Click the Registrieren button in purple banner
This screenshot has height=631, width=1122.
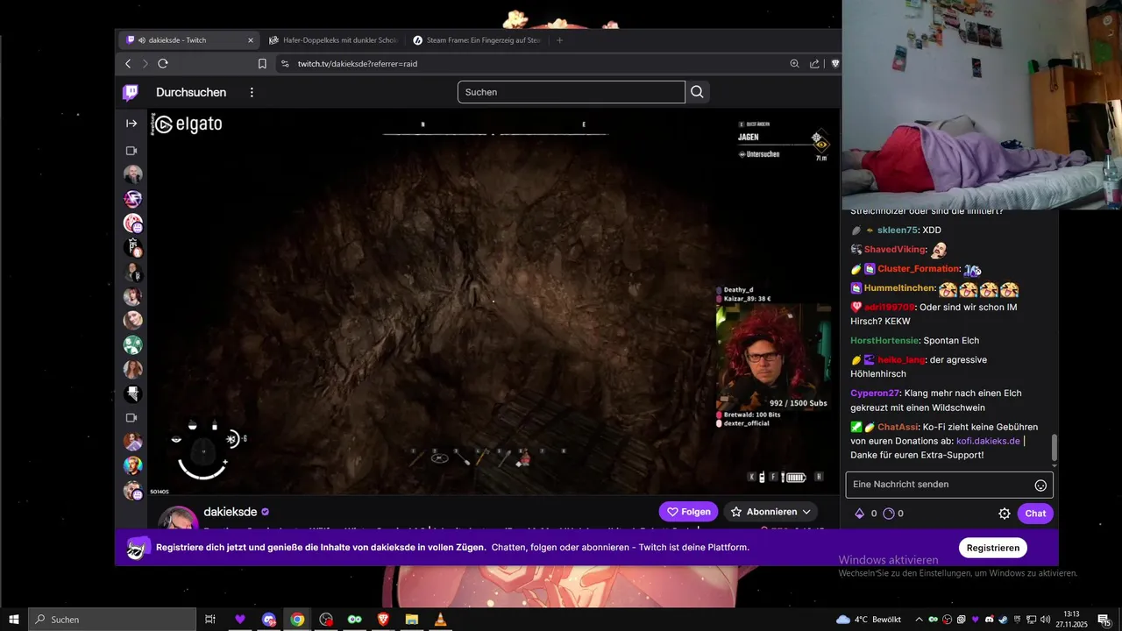(x=992, y=548)
